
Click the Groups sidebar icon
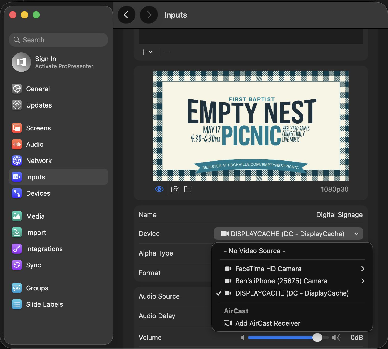point(17,288)
